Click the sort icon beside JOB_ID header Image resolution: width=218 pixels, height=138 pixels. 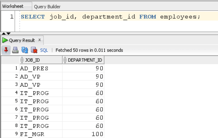(22, 60)
